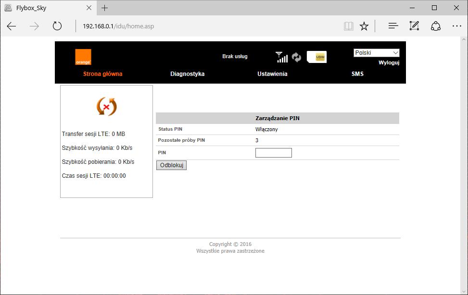Minimize the browser window
Screen dimensions: 468x295
pos(412,8)
